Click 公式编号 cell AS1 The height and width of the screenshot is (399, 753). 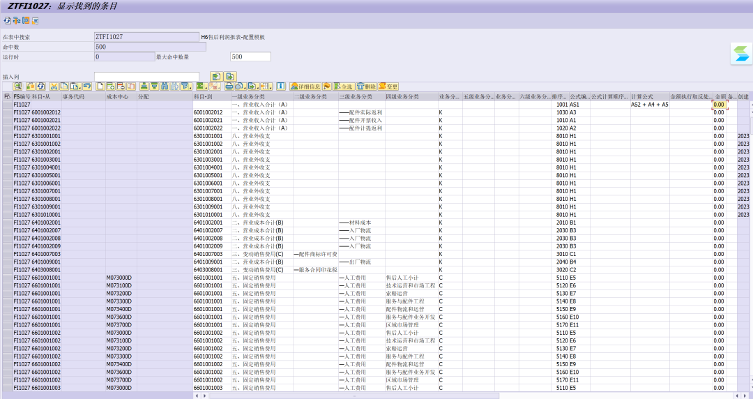pyautogui.click(x=579, y=105)
